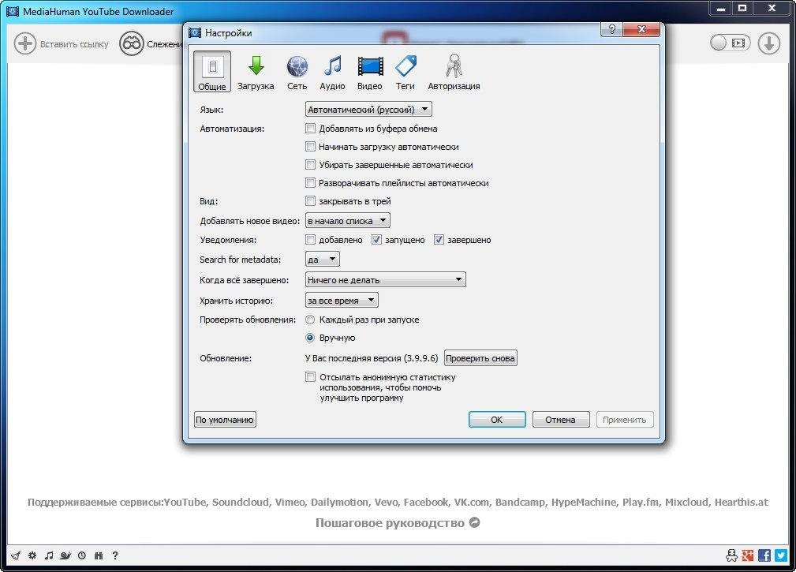Click the По умолчанию button
Image resolution: width=796 pixels, height=572 pixels.
point(225,419)
